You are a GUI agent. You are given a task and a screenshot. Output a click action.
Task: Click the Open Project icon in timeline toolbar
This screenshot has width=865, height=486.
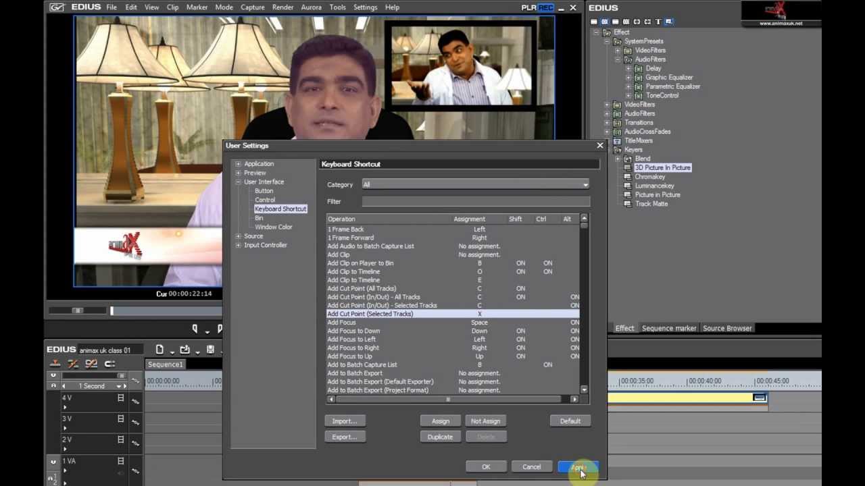pyautogui.click(x=184, y=350)
